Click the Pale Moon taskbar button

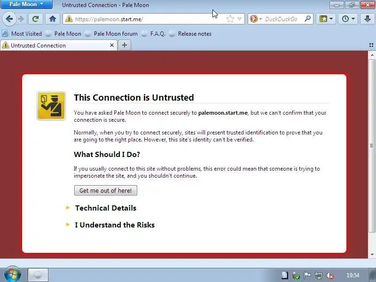click(x=38, y=275)
